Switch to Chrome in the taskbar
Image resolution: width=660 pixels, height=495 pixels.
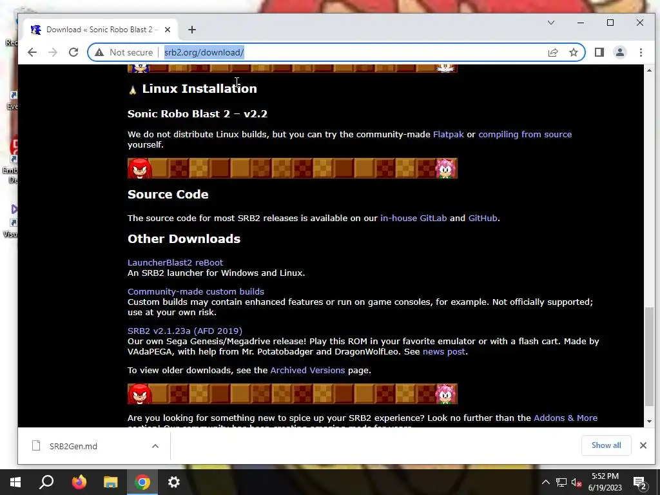142,482
